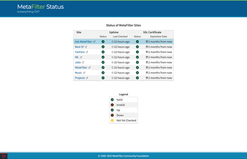Click external-link icon beside Projects
Viewport: 247px width, 159px height.
87,78
